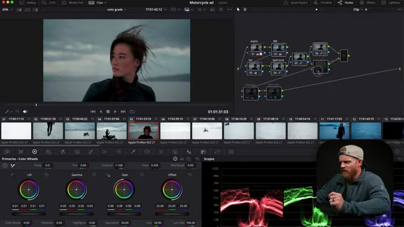Open the node editor three-dot options menu
This screenshot has width=404, height=227.
(x=400, y=9)
